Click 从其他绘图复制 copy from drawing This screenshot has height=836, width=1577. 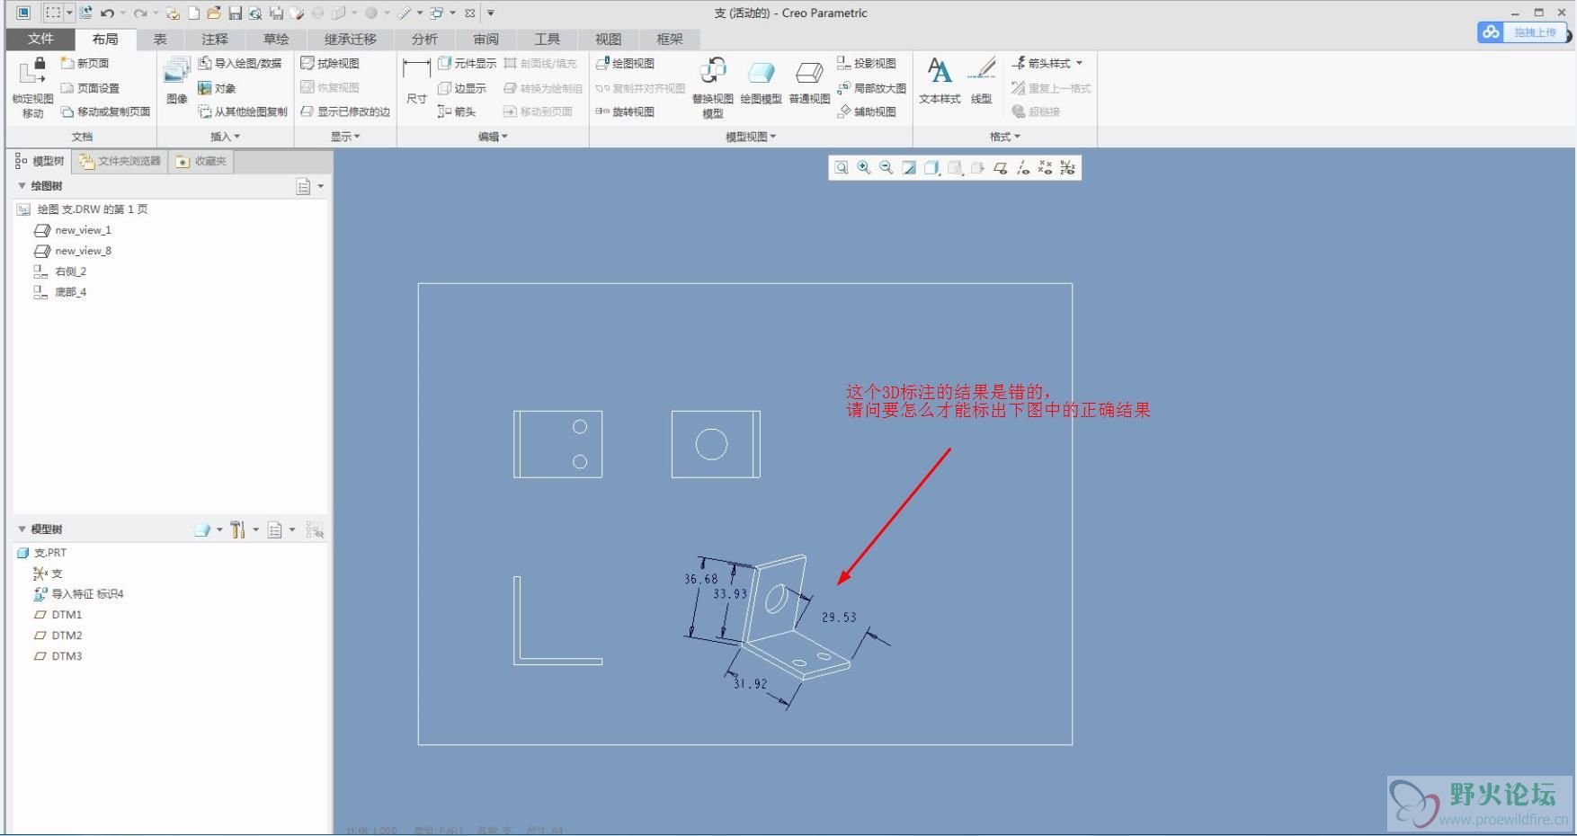click(x=243, y=111)
